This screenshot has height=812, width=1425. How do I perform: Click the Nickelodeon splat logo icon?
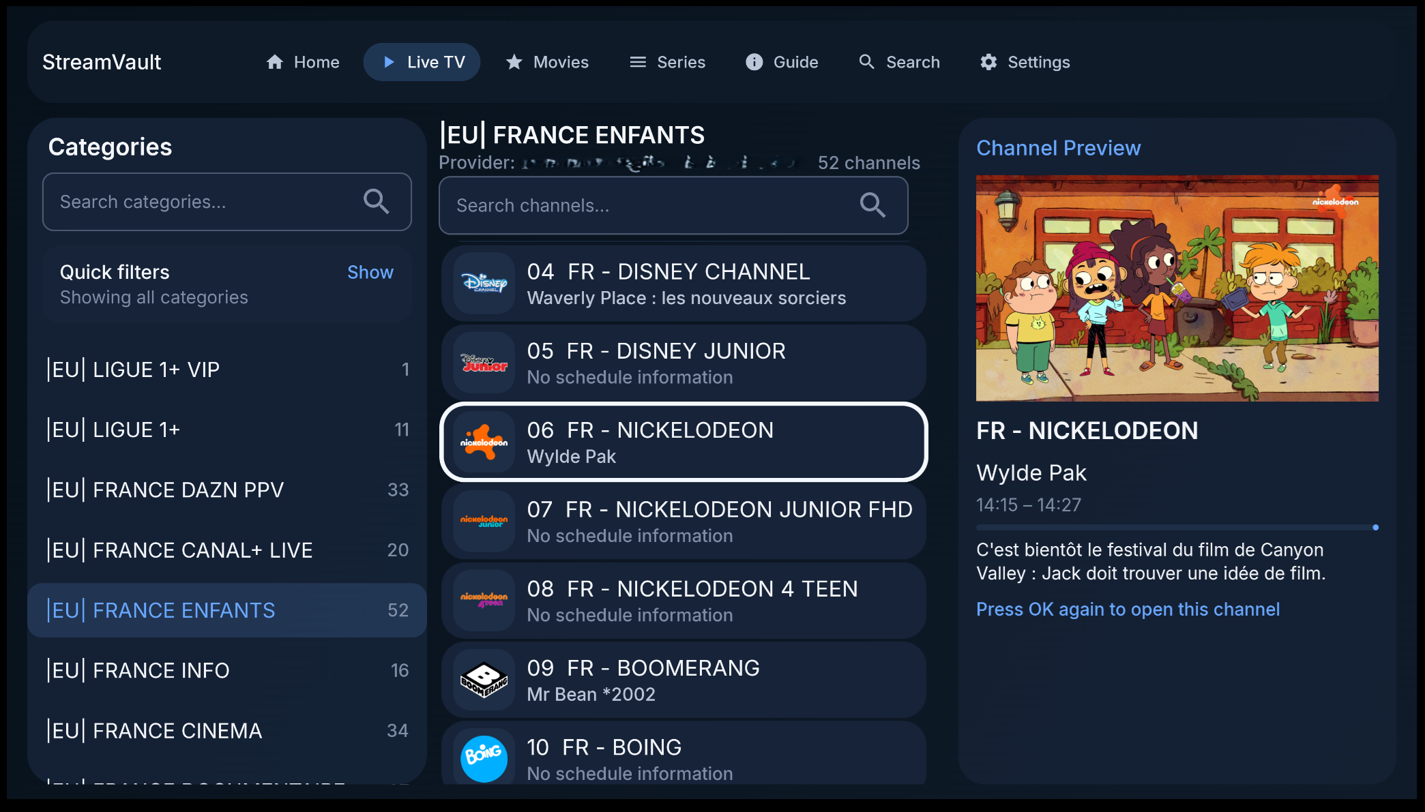(484, 442)
